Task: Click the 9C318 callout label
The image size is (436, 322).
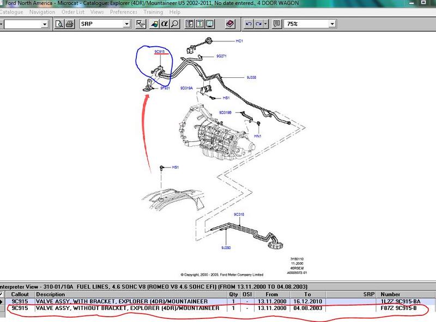Action: coord(239,214)
